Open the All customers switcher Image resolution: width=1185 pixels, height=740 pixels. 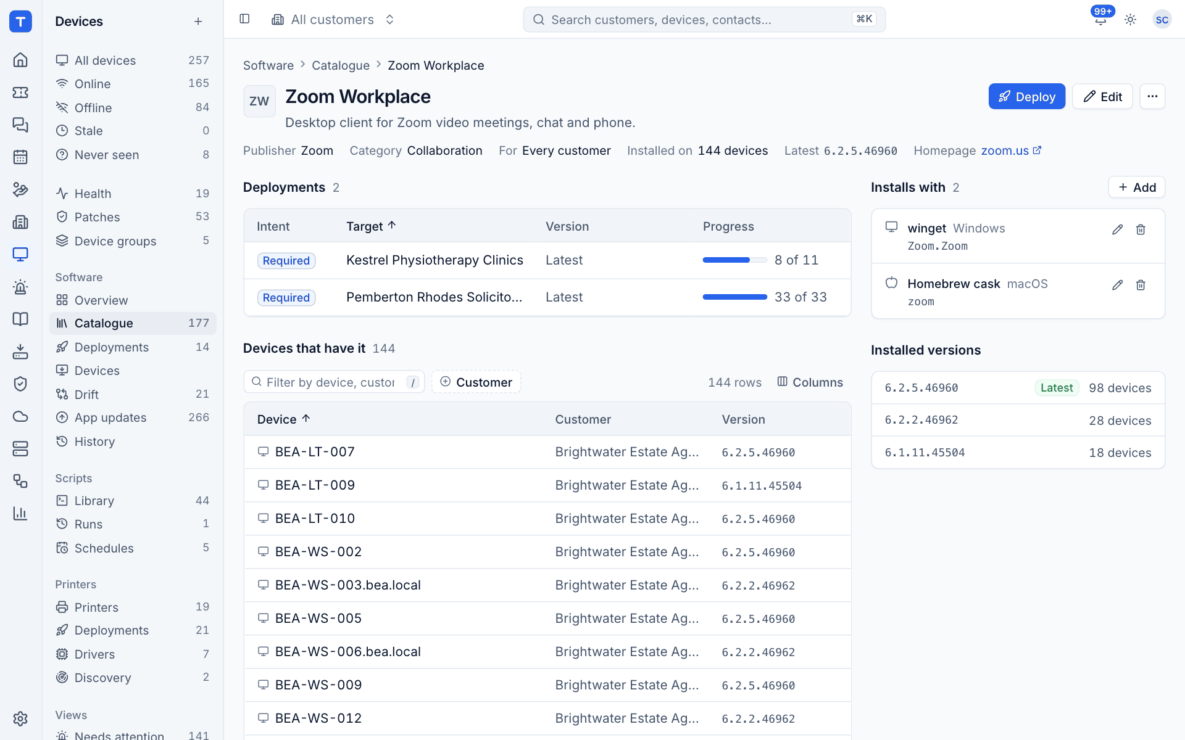[x=333, y=20]
